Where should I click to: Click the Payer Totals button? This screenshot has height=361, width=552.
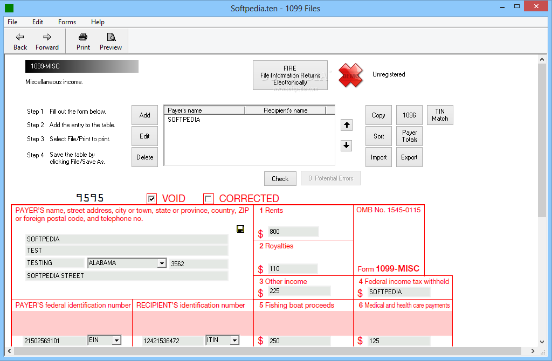[409, 136]
